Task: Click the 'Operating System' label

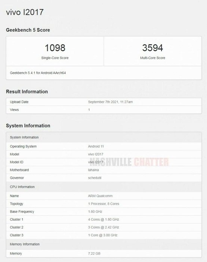Action: click(x=23, y=146)
